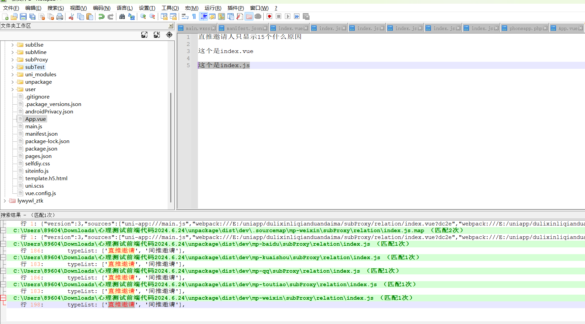Place cursor on line 5 text
The height and width of the screenshot is (324, 585).
(x=224, y=65)
